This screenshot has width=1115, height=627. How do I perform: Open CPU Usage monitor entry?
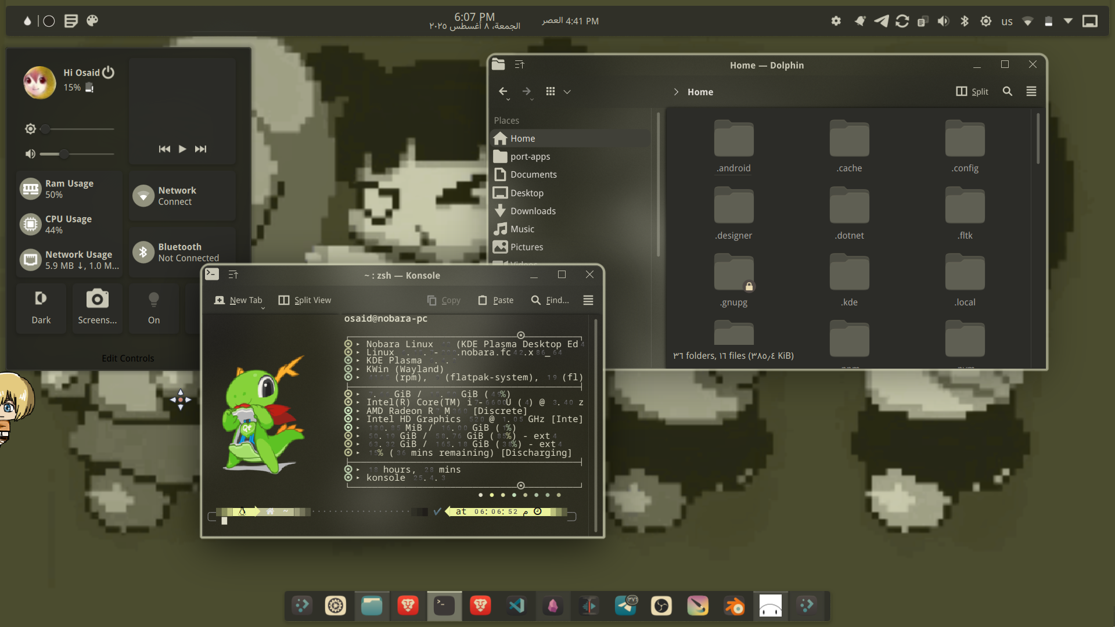(70, 224)
